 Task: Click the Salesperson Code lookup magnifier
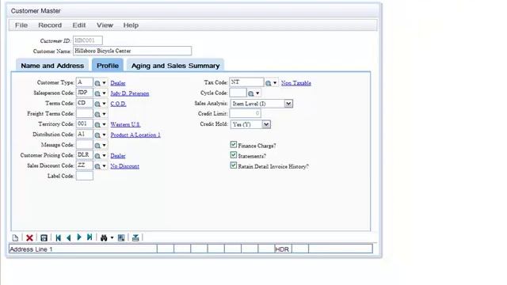pyautogui.click(x=97, y=93)
